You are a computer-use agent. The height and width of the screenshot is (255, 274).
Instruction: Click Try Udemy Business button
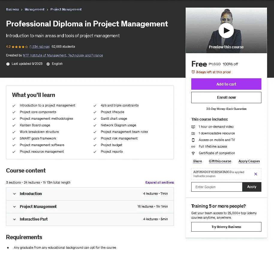coord(226,227)
